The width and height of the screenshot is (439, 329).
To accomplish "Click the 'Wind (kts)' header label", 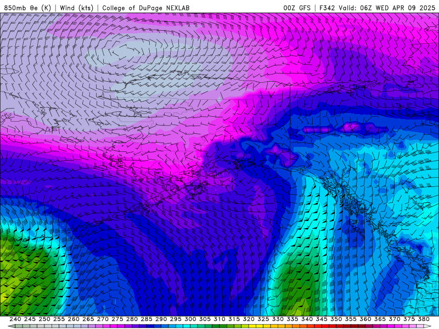I will pyautogui.click(x=76, y=8).
